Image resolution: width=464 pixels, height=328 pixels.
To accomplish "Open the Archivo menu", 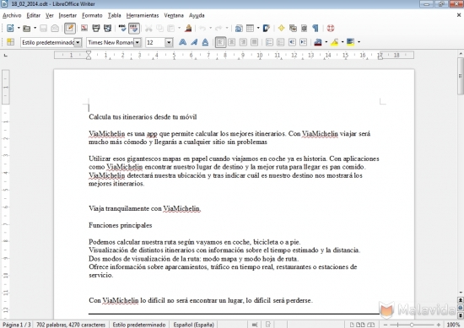I will coord(12,15).
